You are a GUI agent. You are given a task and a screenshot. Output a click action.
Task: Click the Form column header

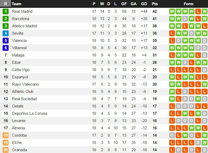(188, 4)
